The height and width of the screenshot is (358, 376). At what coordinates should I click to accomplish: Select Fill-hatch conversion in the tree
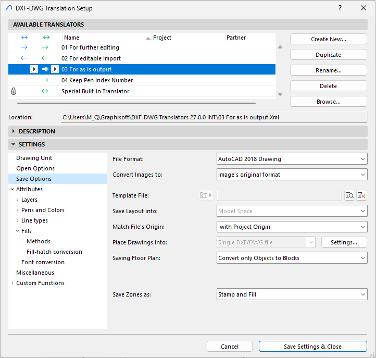[x=54, y=252]
